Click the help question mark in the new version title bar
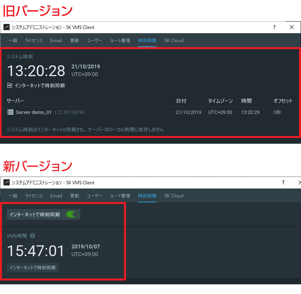The width and height of the screenshot is (301, 294). 283,182
